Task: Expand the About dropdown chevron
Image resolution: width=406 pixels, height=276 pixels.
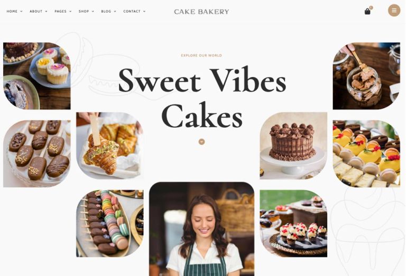Action: coord(46,12)
